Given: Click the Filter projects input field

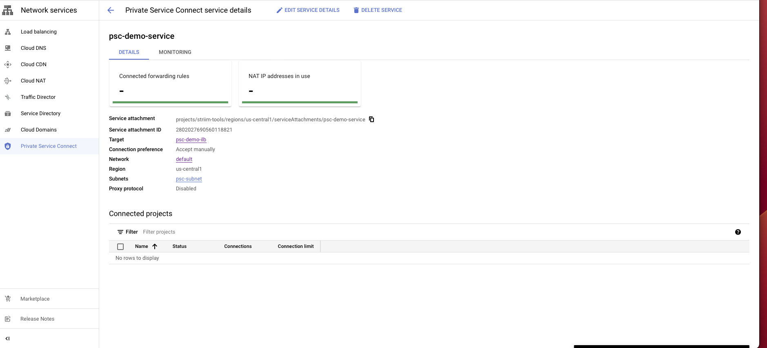Looking at the screenshot, I should pyautogui.click(x=245, y=232).
